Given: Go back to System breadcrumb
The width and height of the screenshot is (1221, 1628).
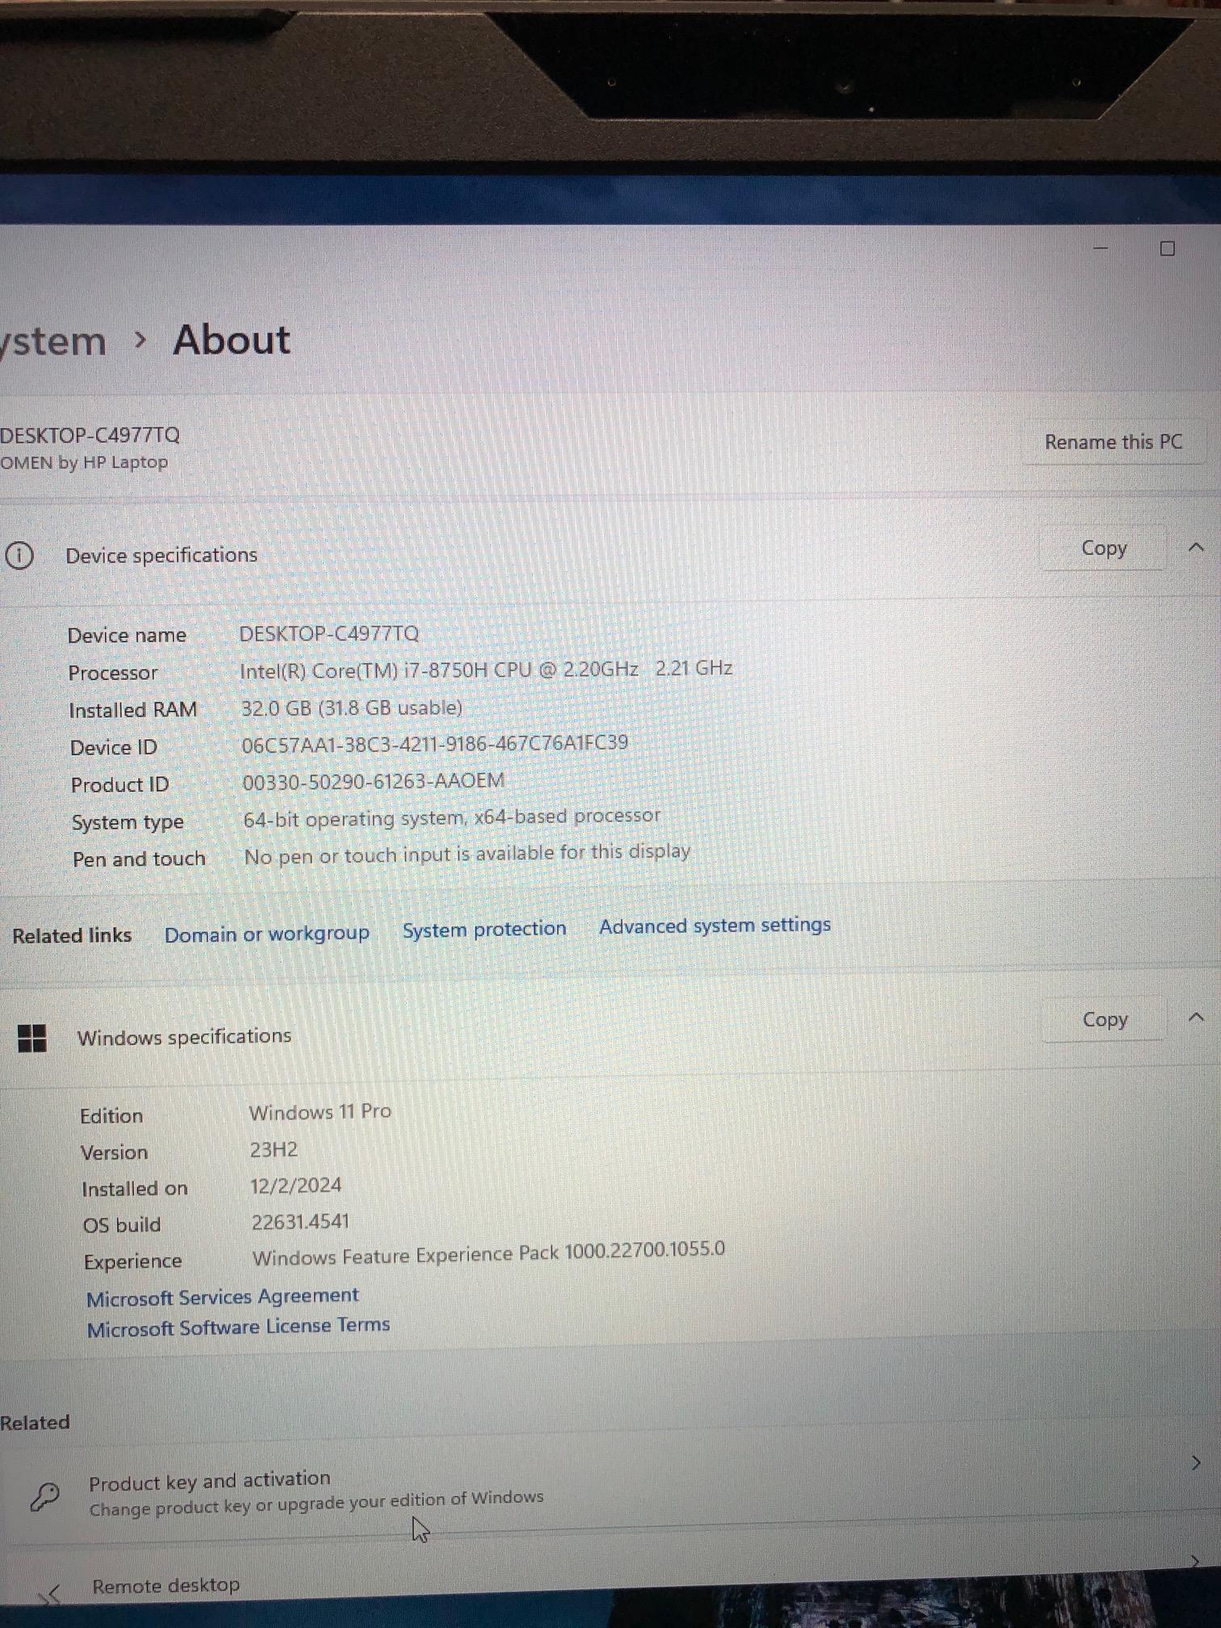Looking at the screenshot, I should [53, 342].
